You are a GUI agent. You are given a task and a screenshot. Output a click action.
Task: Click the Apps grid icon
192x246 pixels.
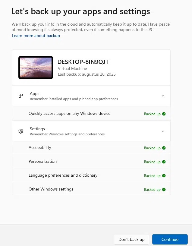tap(20, 96)
